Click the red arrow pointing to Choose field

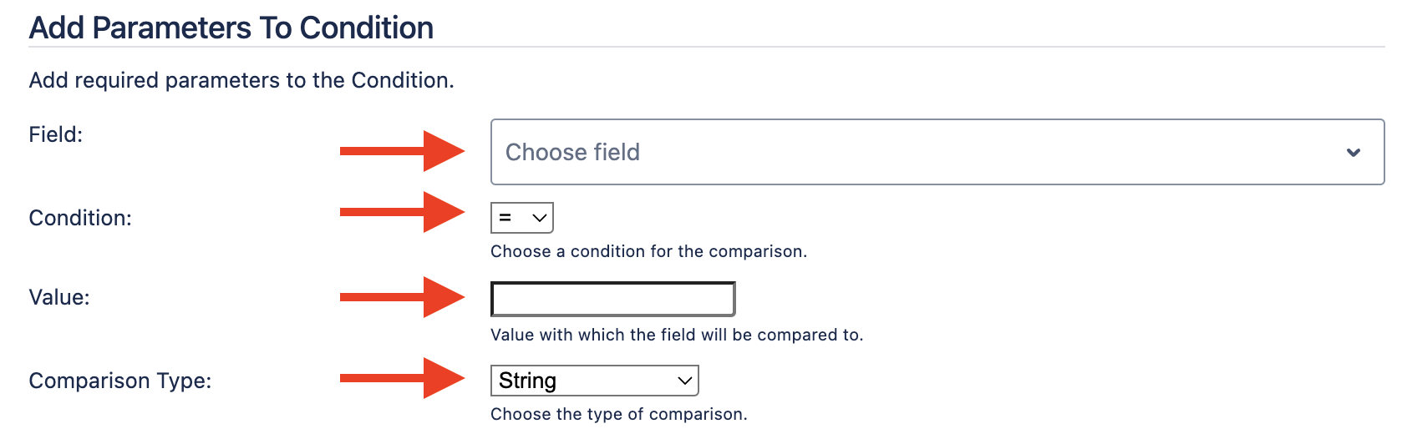click(x=402, y=151)
